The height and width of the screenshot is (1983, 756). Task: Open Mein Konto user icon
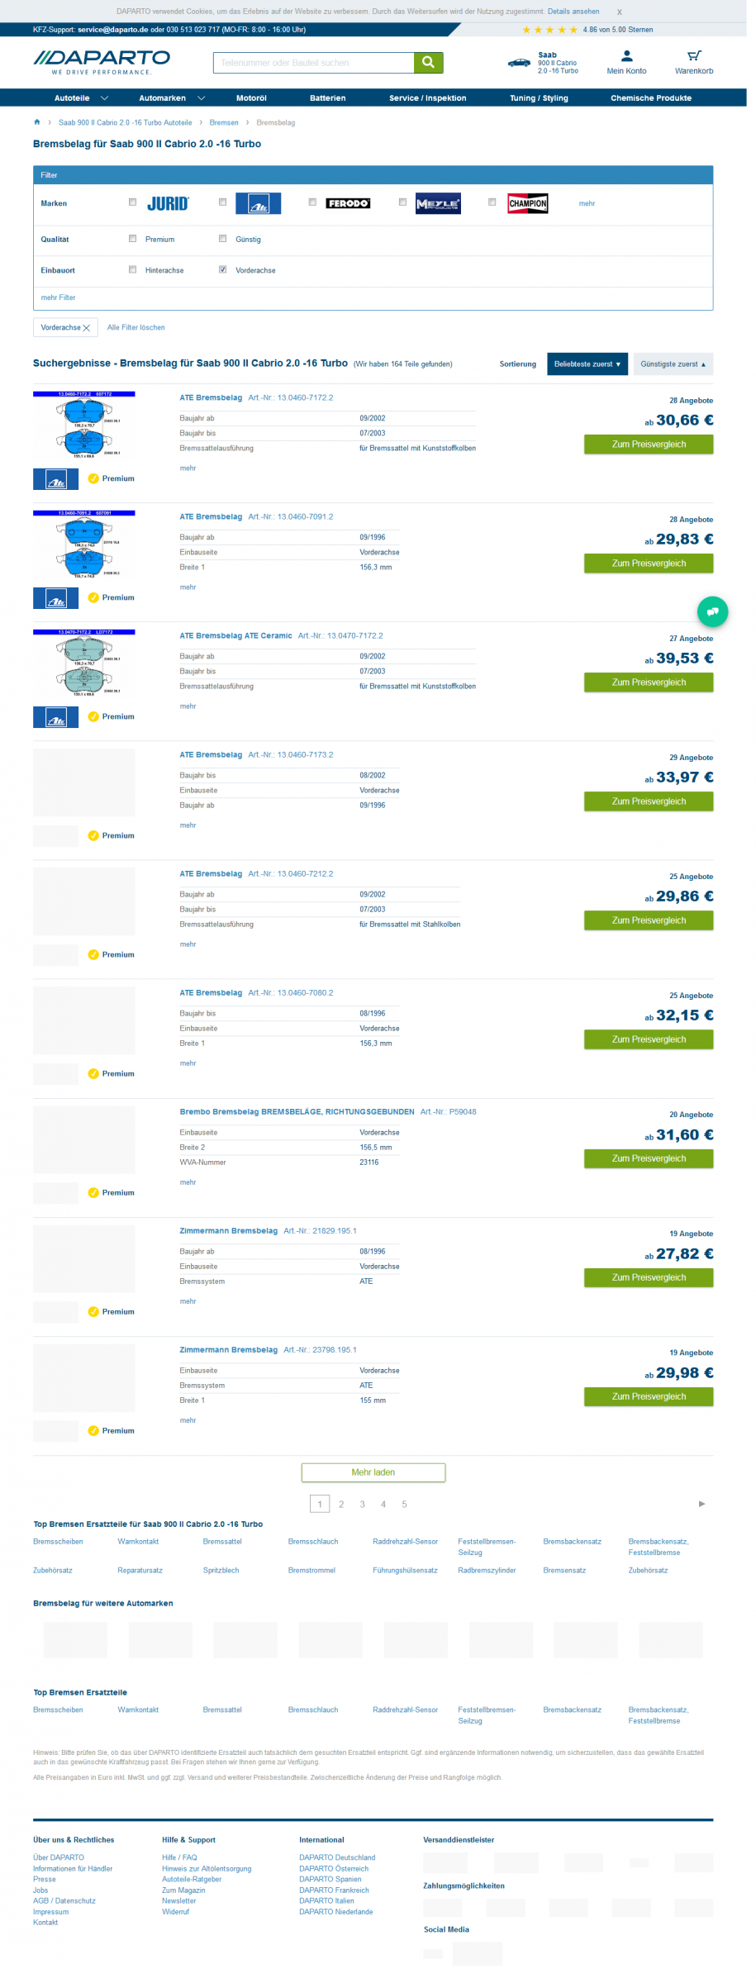[x=627, y=56]
